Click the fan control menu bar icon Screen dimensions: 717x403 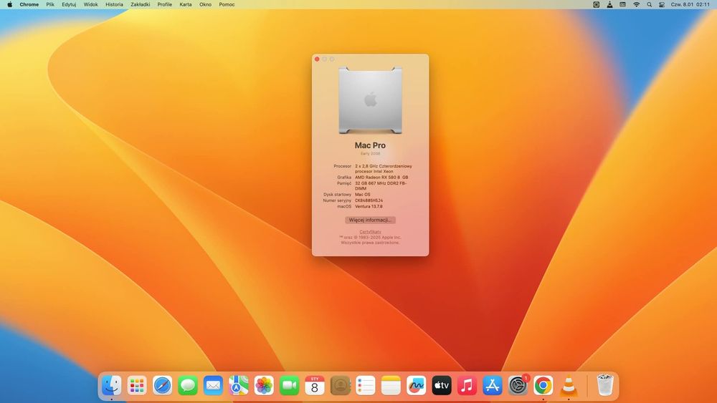point(597,4)
